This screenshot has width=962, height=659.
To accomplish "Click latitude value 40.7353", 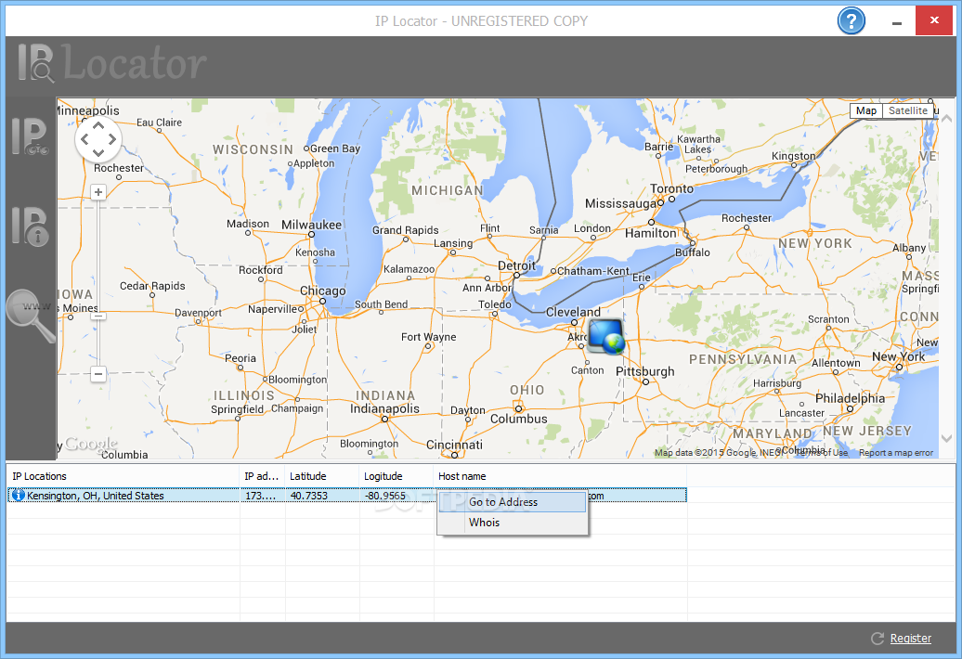I will (309, 496).
